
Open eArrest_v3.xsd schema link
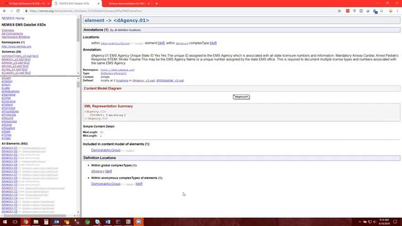click(11, 66)
